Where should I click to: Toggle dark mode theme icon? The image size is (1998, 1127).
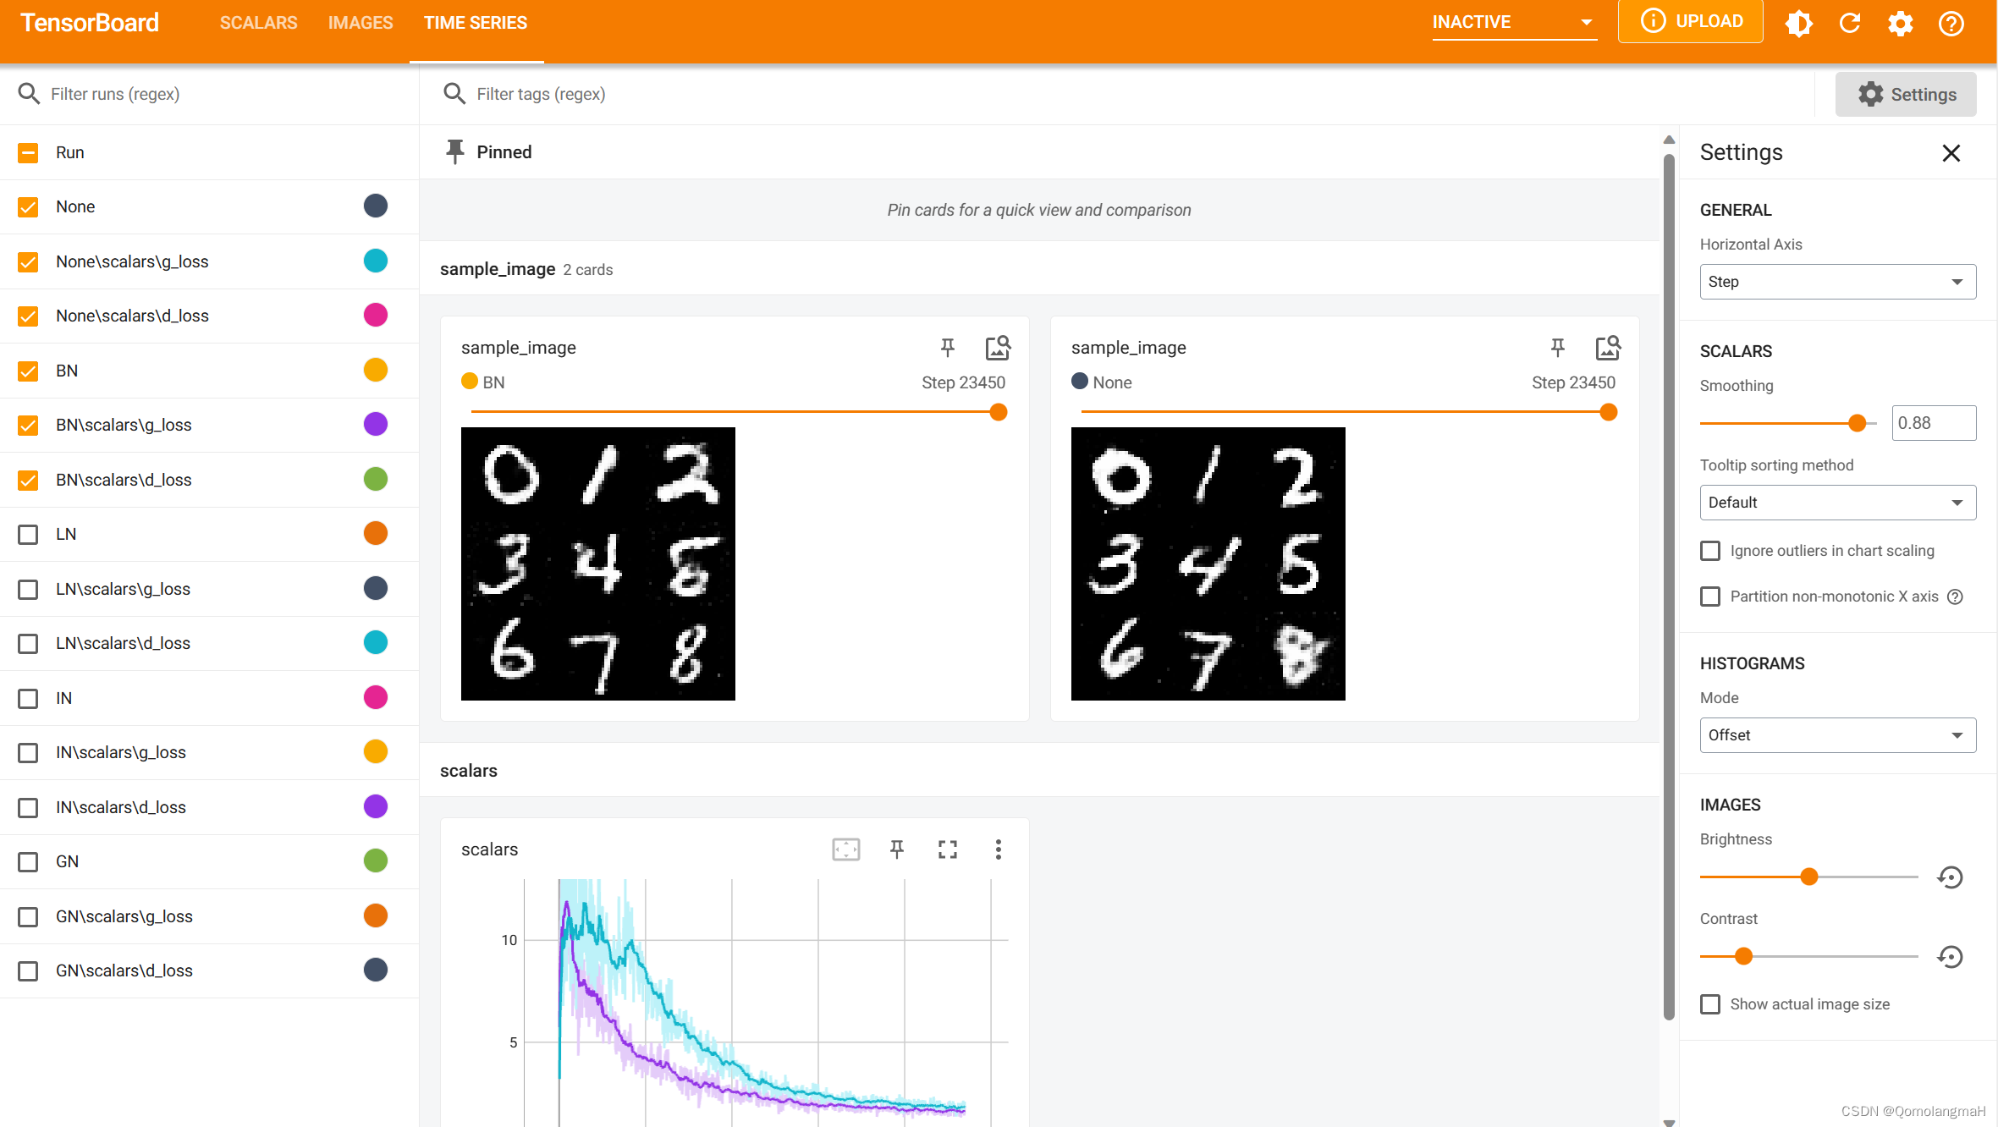click(1799, 23)
